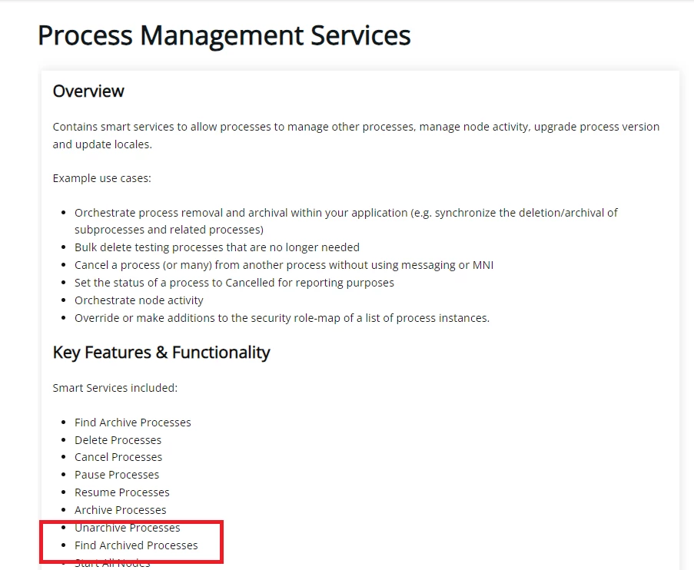Select Resume Processes list entry
Screen dimensions: 694x570
coord(122,492)
